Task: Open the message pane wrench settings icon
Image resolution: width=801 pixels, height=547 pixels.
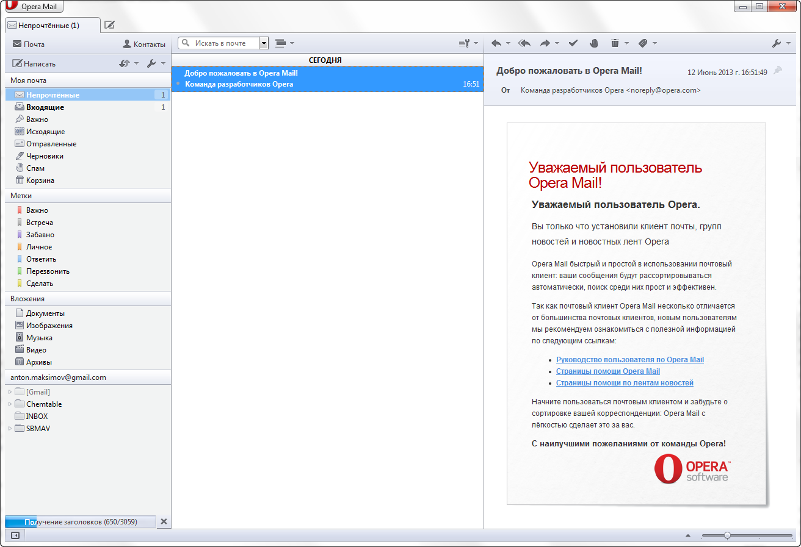Action: click(x=777, y=43)
